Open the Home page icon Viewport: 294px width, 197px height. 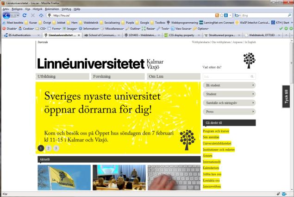[x=41, y=15]
